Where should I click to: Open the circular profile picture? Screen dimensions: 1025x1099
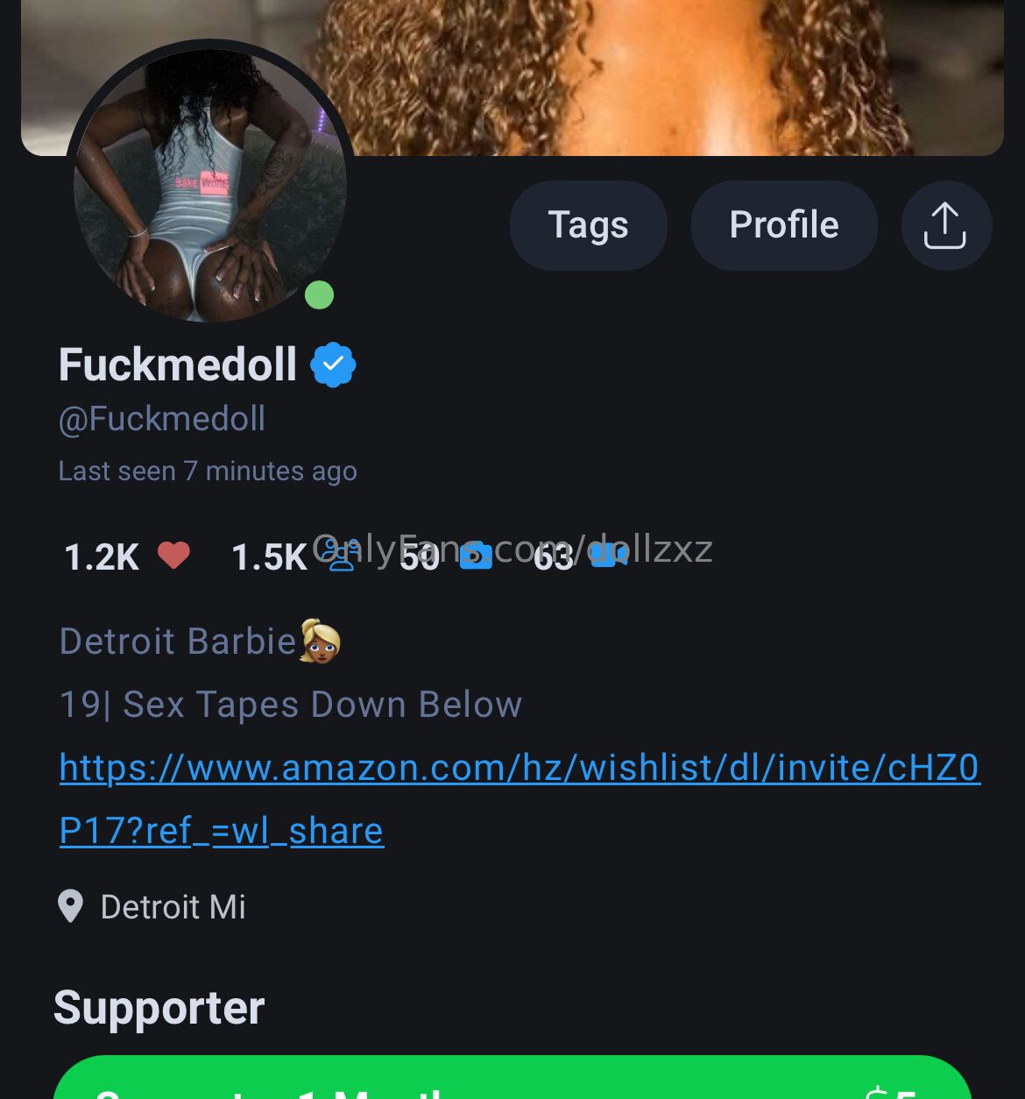click(x=210, y=184)
